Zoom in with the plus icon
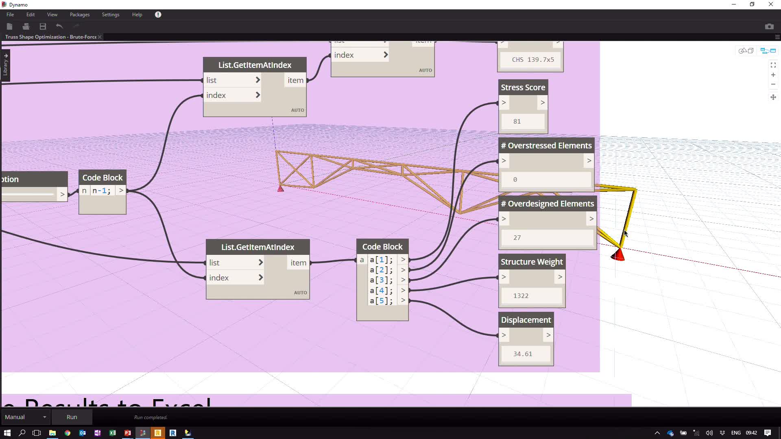This screenshot has height=439, width=781. pos(773,75)
